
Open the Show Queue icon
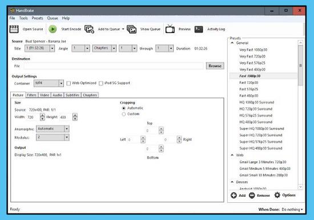coord(132,29)
